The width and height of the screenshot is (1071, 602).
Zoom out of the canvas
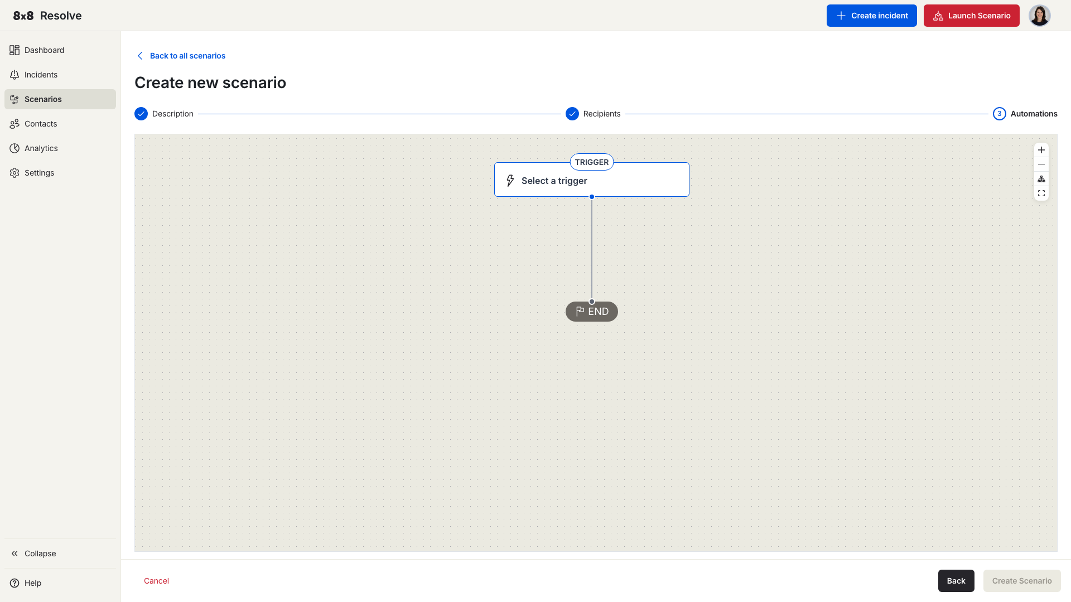(1041, 164)
